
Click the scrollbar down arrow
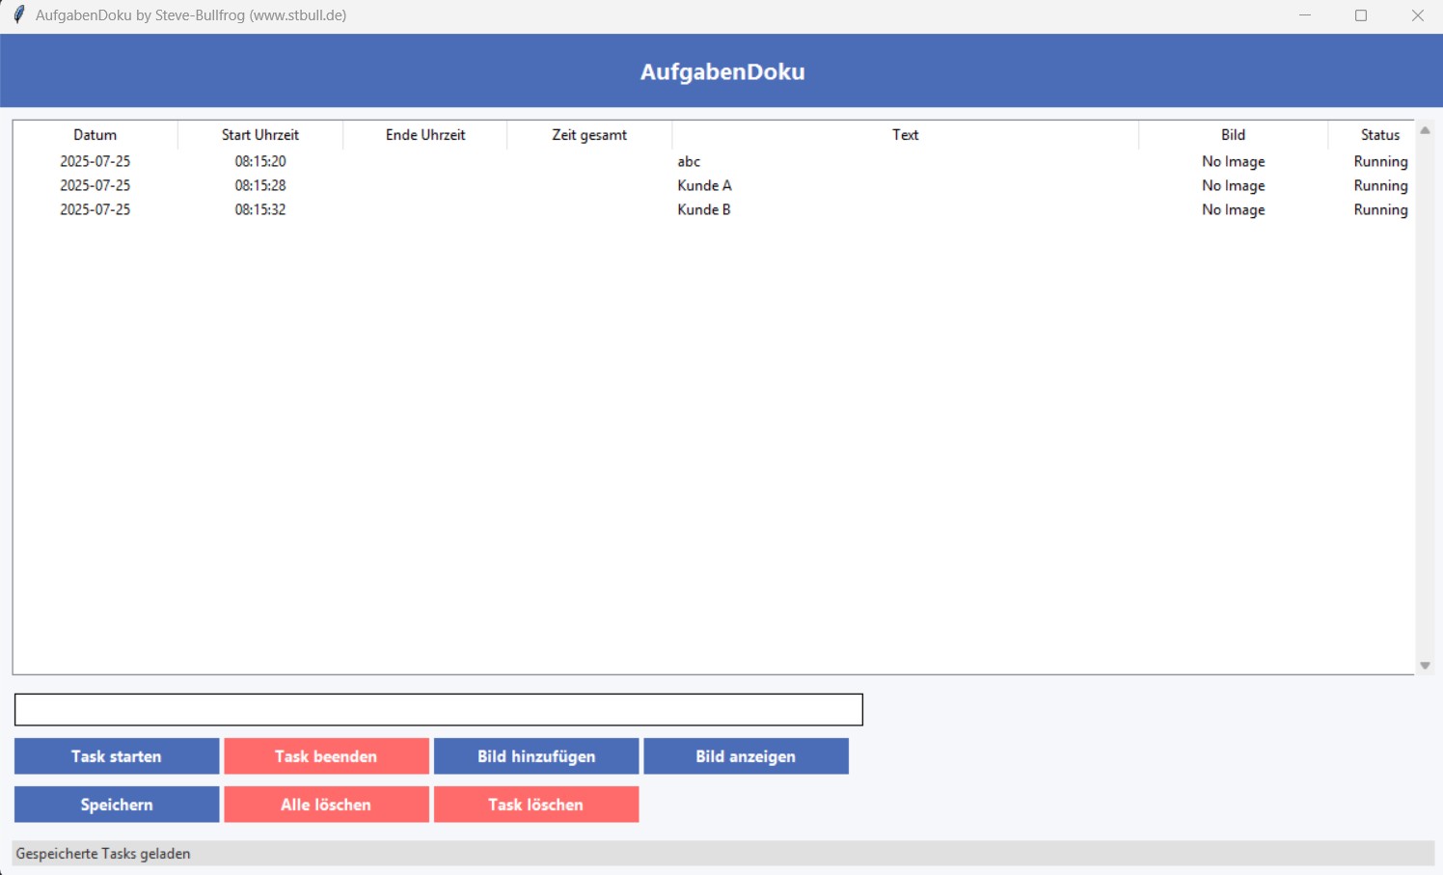pos(1425,666)
